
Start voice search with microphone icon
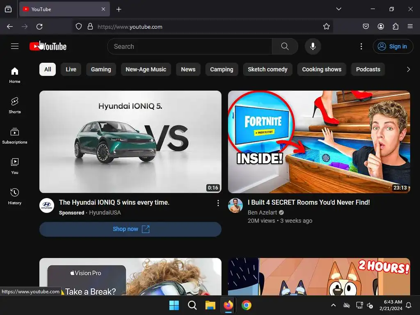(x=313, y=46)
